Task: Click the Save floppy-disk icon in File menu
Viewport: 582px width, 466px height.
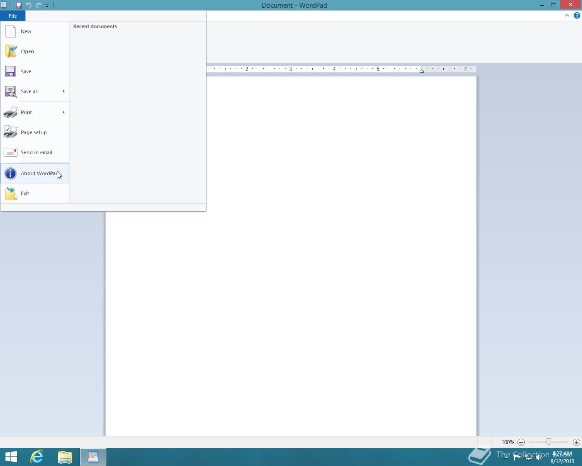Action: (x=10, y=71)
